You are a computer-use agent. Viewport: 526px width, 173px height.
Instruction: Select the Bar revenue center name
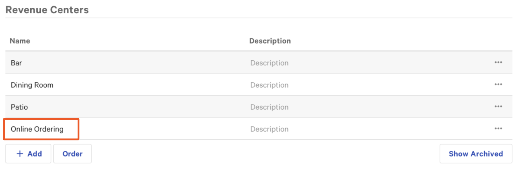click(16, 63)
